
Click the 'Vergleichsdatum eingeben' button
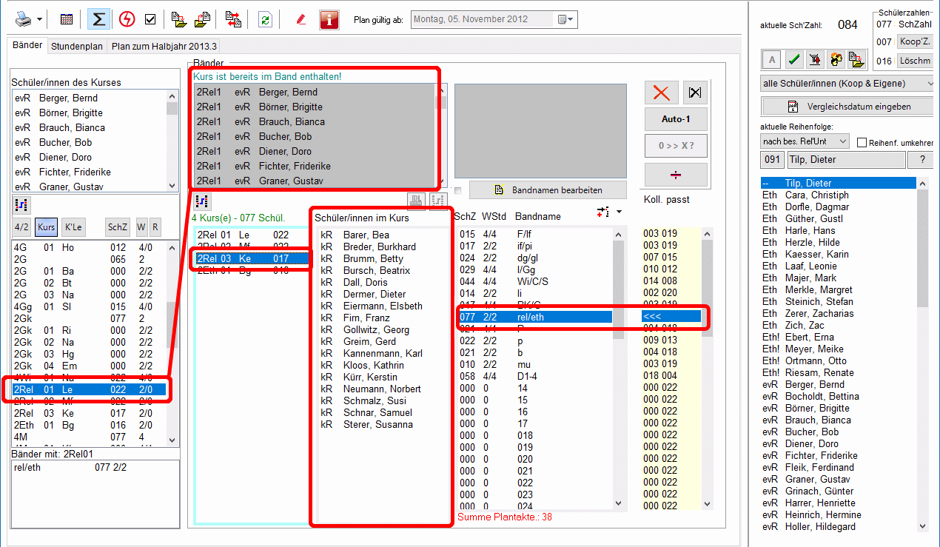coord(849,107)
